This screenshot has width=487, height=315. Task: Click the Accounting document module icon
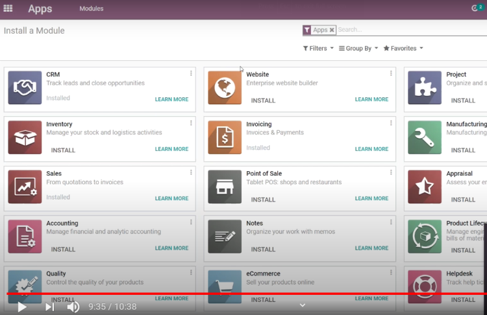pos(25,237)
